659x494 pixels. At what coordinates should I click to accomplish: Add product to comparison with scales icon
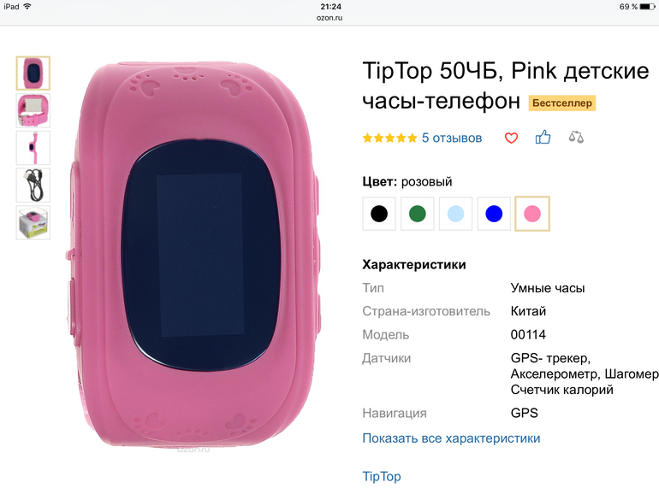click(x=576, y=137)
